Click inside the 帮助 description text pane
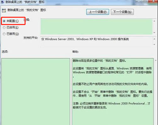 pos(113,91)
